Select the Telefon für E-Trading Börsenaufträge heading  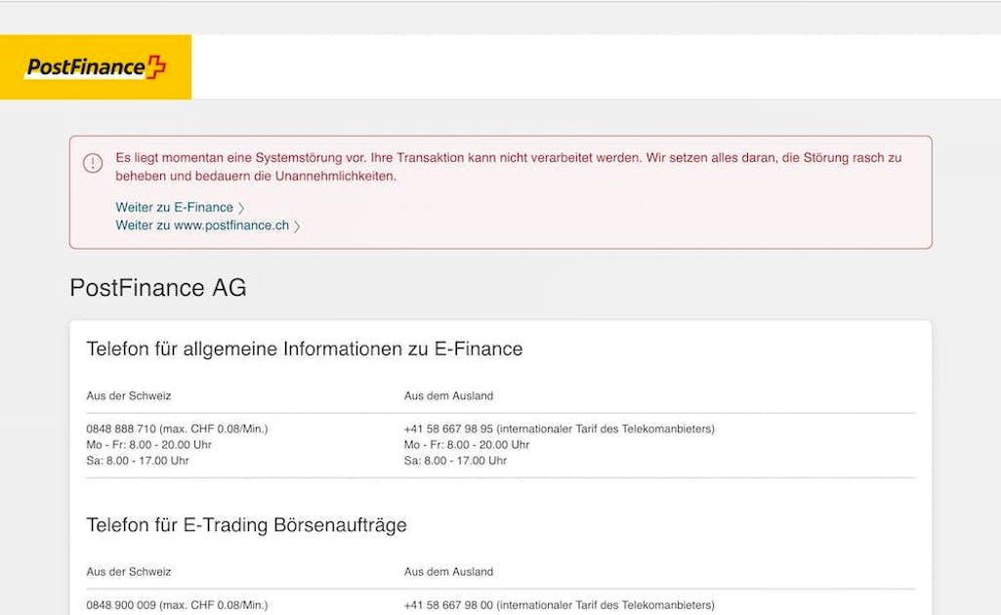click(x=247, y=524)
